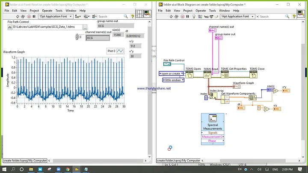Open Window menu in Block Diagram
Image resolution: width=308 pixels, height=173 pixels.
tap(224, 11)
